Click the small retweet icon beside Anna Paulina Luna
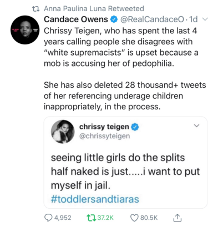 (x=36, y=8)
